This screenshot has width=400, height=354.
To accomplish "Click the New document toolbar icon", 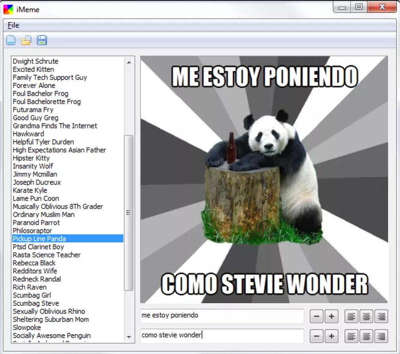I will [11, 40].
